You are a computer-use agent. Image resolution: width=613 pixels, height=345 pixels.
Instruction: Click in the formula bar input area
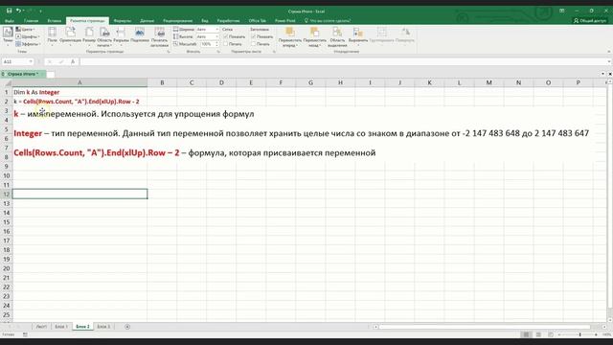(343, 61)
